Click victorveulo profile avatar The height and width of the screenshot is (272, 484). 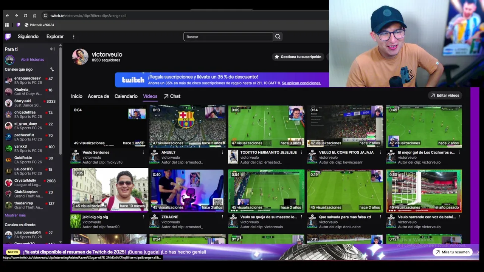point(80,57)
